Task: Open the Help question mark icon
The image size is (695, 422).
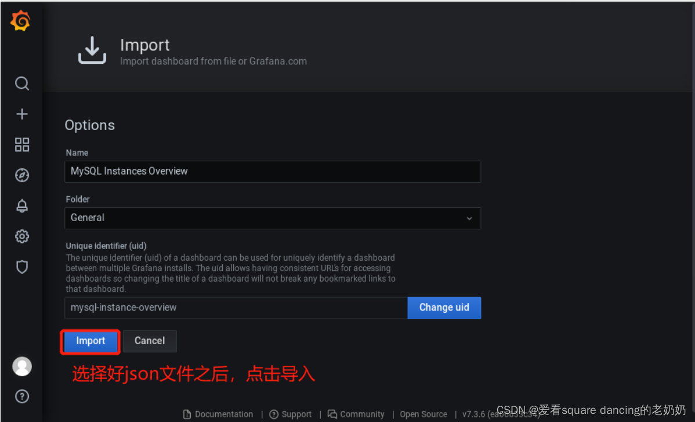Action: click(21, 396)
